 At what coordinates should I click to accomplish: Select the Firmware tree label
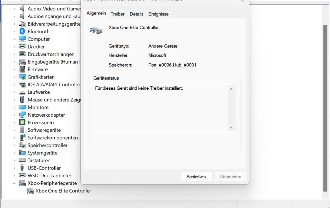[x=38, y=69]
